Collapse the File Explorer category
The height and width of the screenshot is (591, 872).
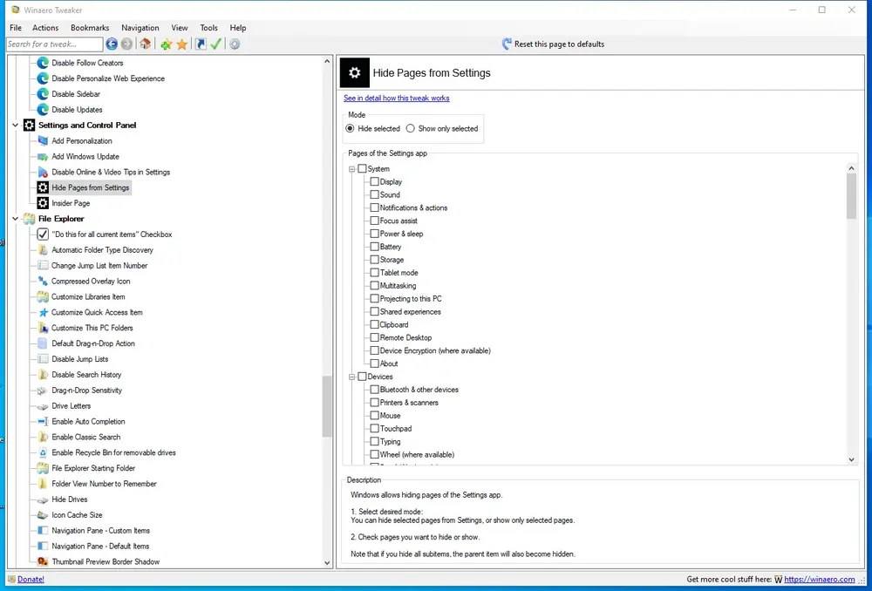(x=15, y=219)
